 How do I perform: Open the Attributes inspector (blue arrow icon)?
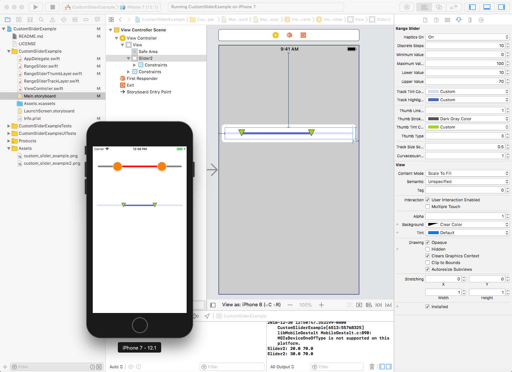[x=459, y=20]
